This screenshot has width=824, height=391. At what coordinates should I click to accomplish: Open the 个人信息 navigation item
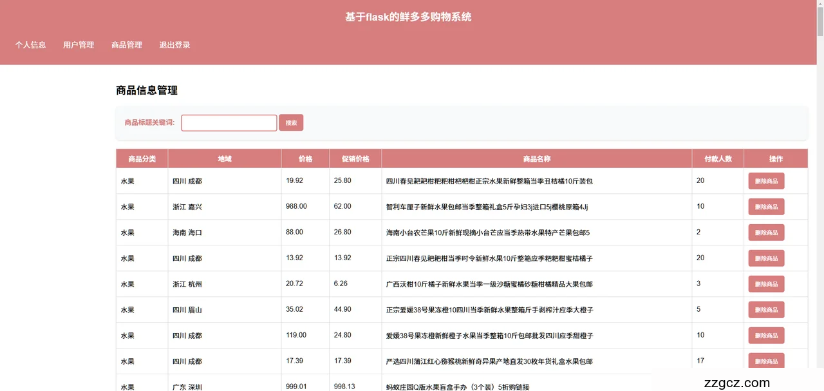pyautogui.click(x=31, y=45)
